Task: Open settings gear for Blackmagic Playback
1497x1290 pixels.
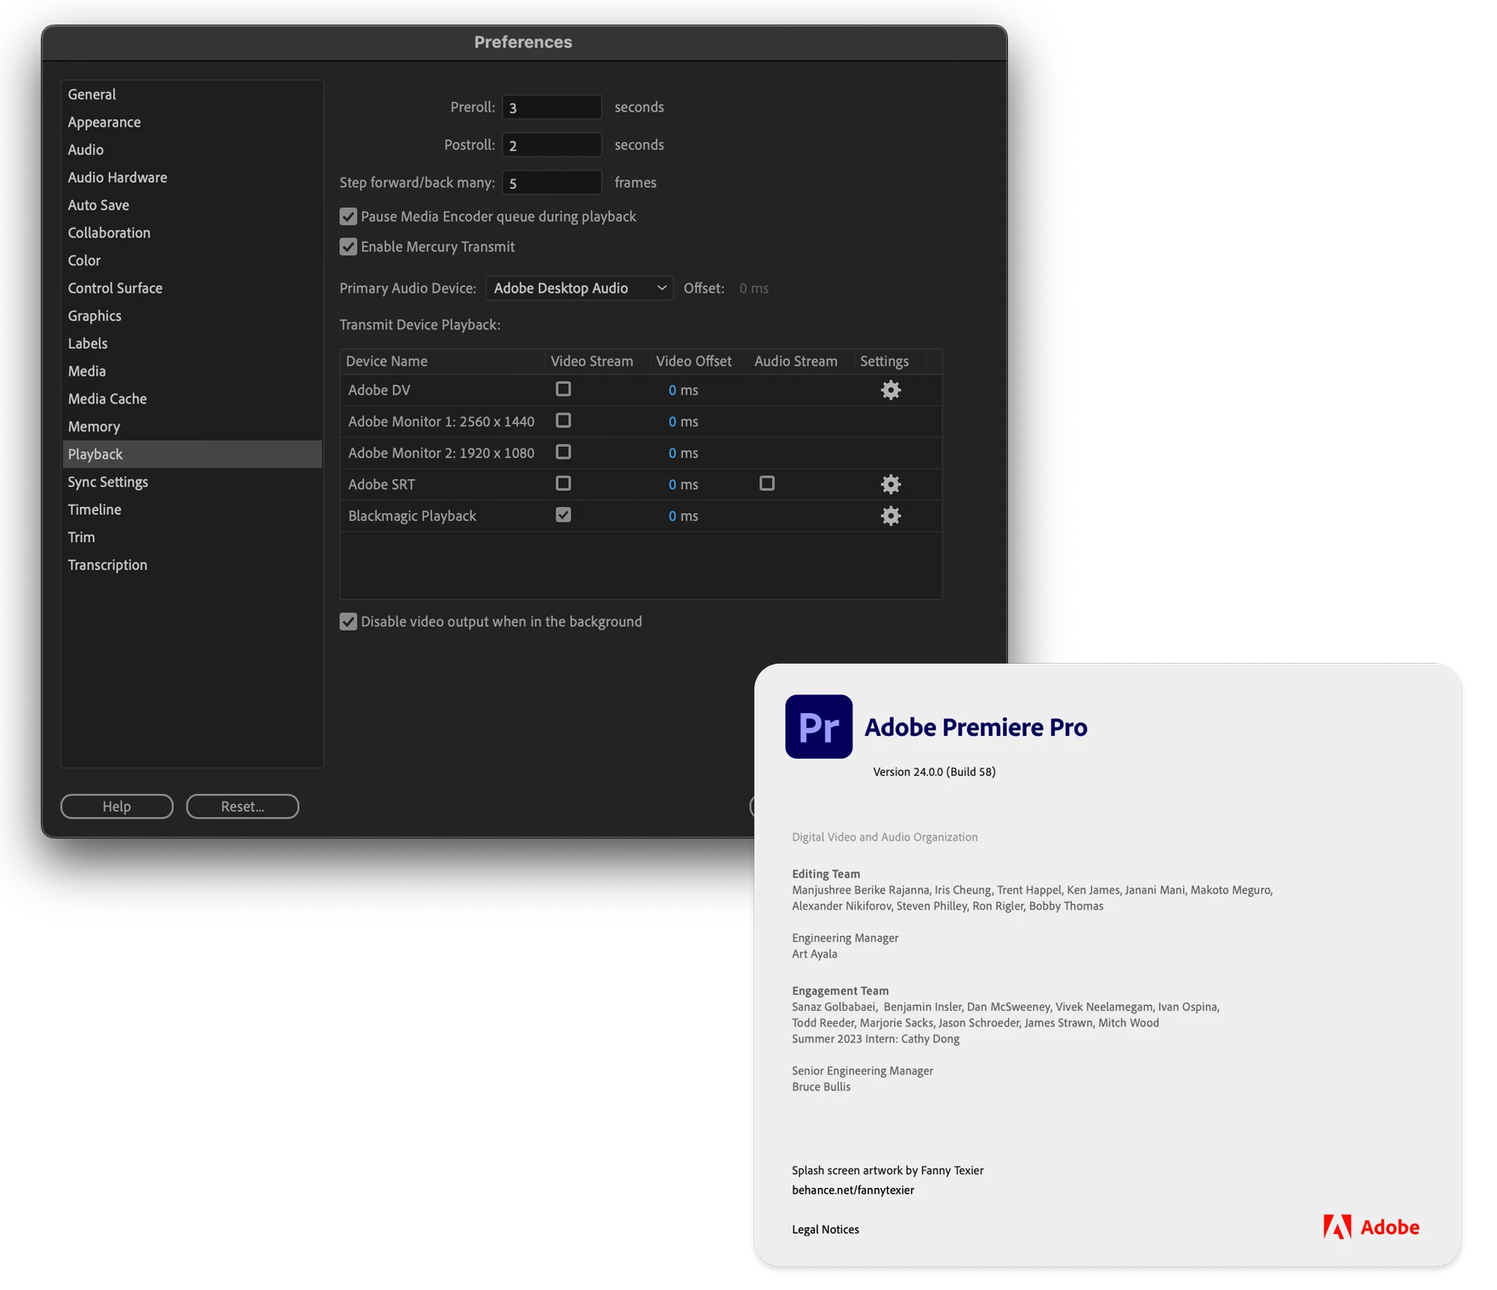Action: (891, 516)
